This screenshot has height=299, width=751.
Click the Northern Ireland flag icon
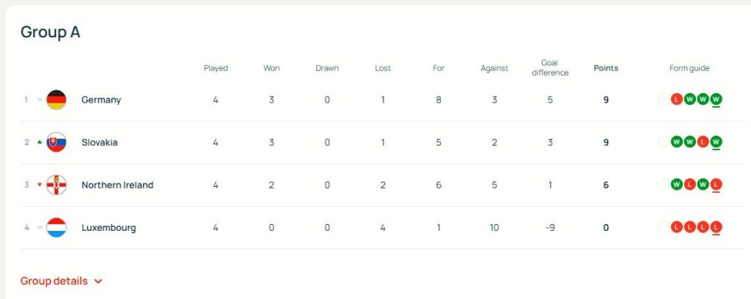[x=56, y=185]
